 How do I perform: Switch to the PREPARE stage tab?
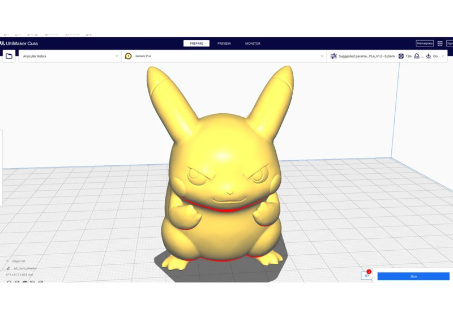click(196, 44)
